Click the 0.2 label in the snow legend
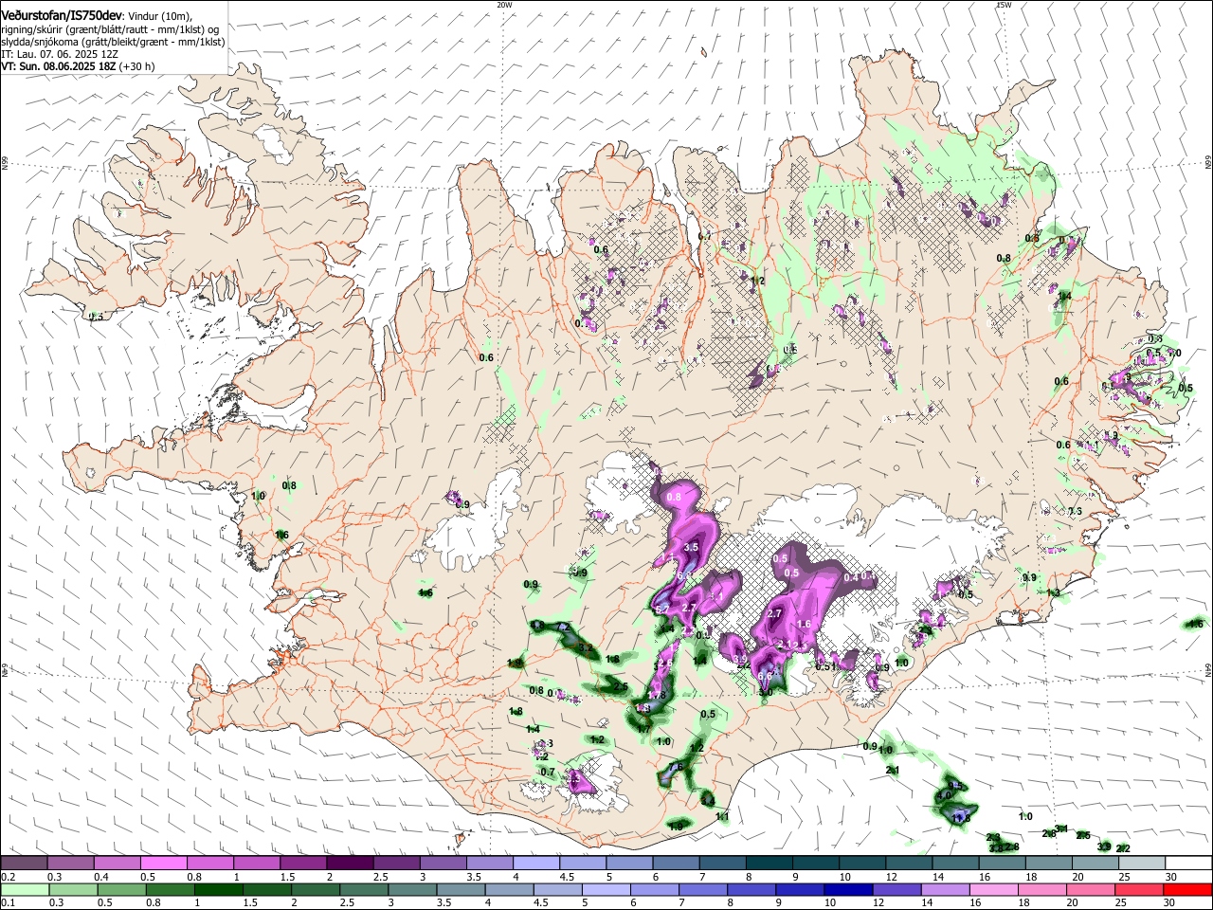Image resolution: width=1213 pixels, height=910 pixels. pyautogui.click(x=7, y=877)
